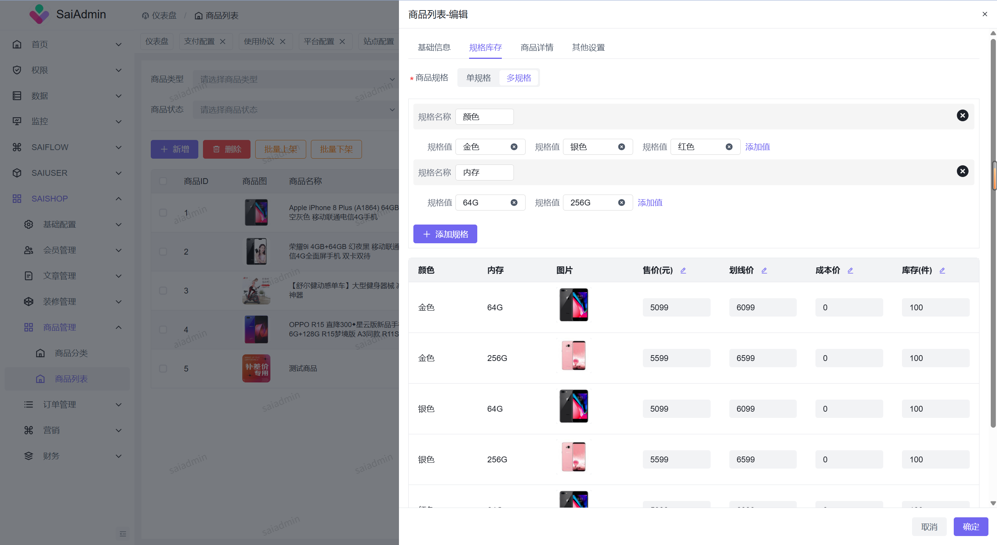This screenshot has height=545, width=997.
Task: Switch to 其他设置 tab
Action: (x=588, y=48)
